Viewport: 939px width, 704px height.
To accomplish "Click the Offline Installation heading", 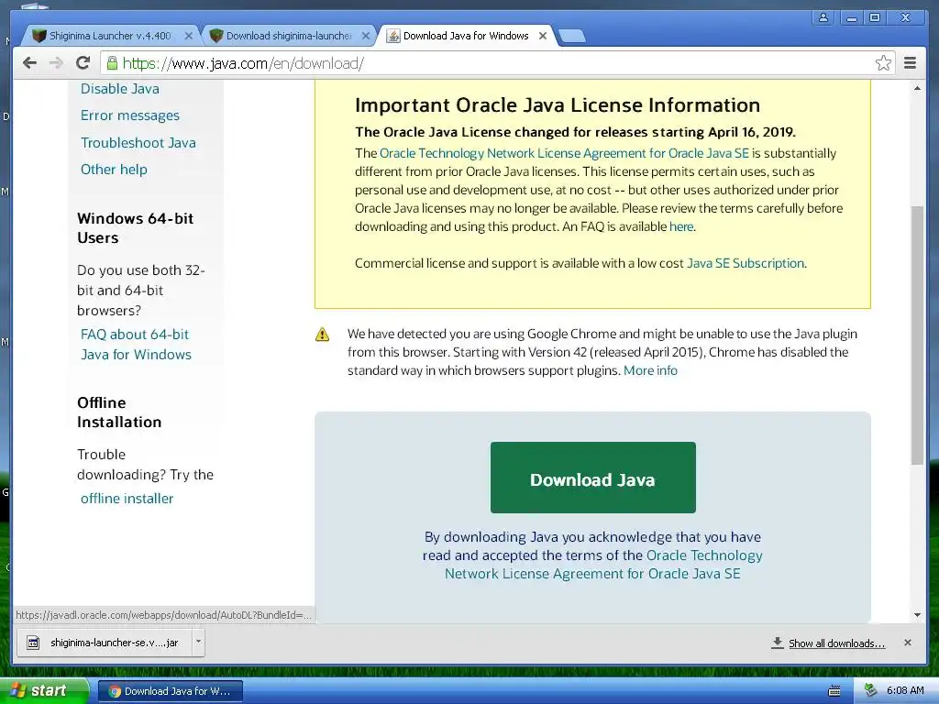I will (x=119, y=412).
